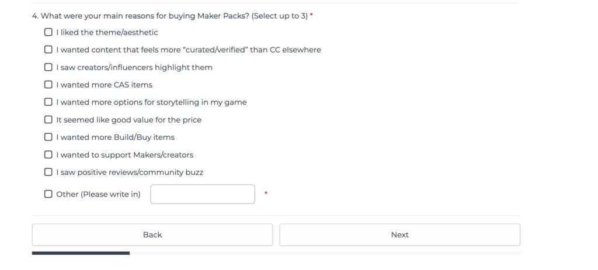Screen dimensions: 598x270
Task: Check the storytelling options checkbox
Action: tap(48, 102)
